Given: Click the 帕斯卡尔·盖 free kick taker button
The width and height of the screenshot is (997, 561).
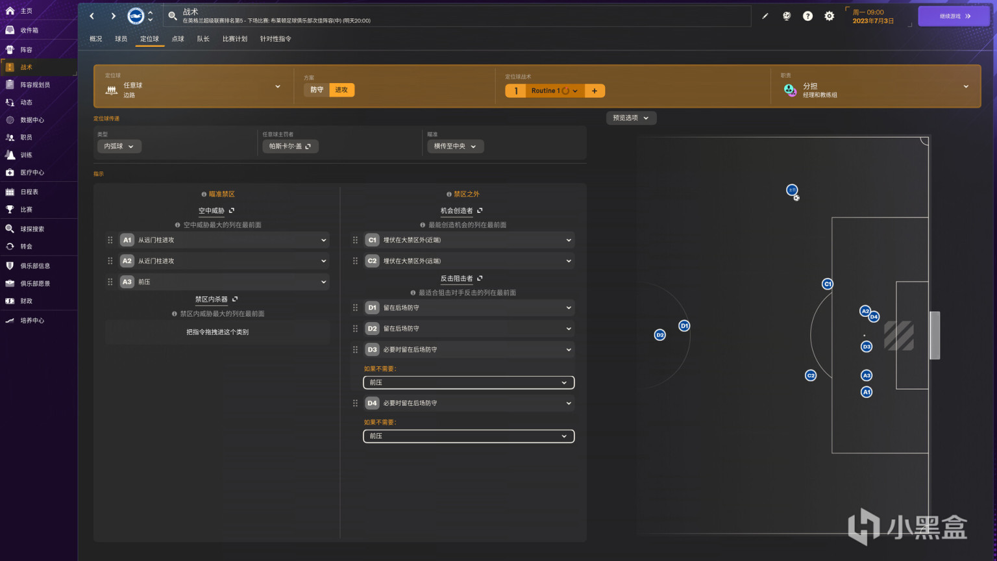Looking at the screenshot, I should coord(290,147).
